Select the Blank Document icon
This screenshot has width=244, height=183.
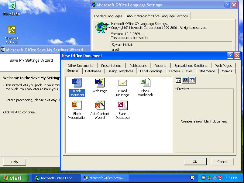(x=77, y=83)
